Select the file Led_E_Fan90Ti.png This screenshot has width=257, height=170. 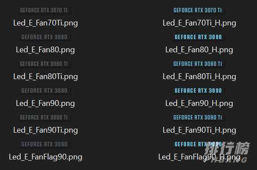(x=45, y=130)
